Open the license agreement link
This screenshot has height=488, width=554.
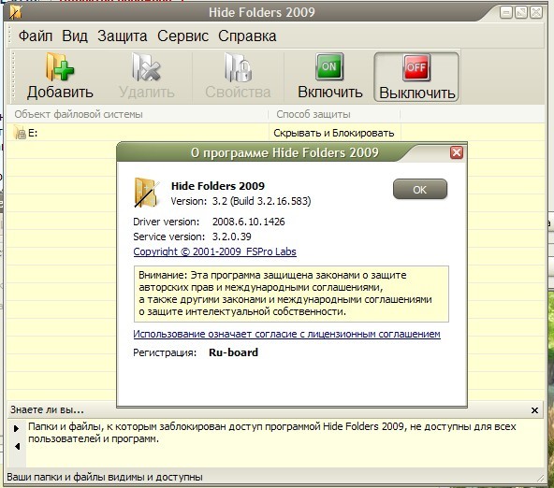(287, 334)
